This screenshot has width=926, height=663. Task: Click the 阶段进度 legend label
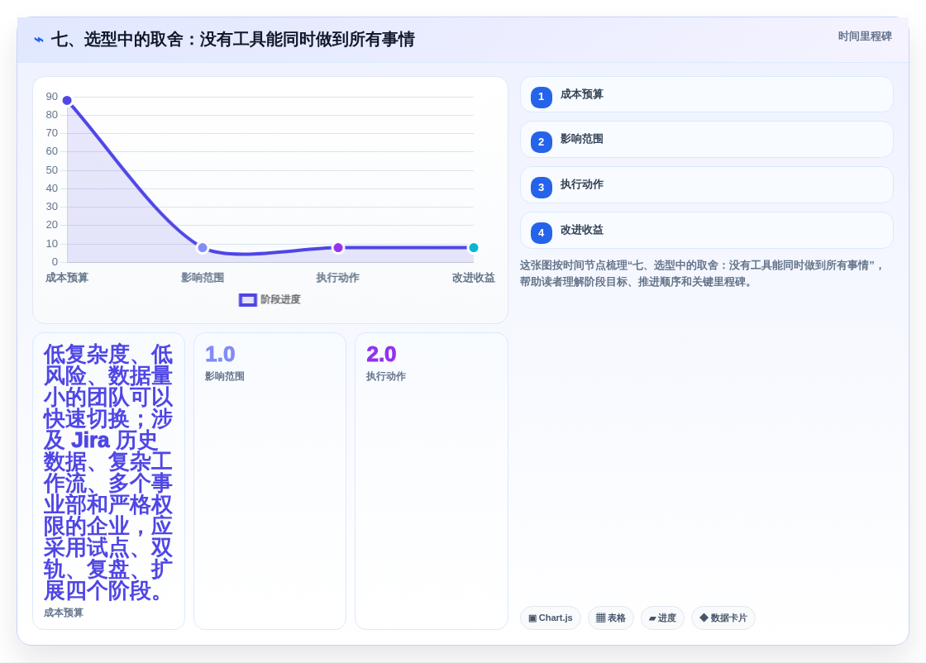(x=280, y=300)
